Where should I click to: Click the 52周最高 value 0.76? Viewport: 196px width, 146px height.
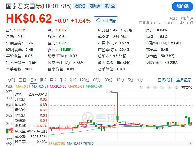click(x=29, y=43)
